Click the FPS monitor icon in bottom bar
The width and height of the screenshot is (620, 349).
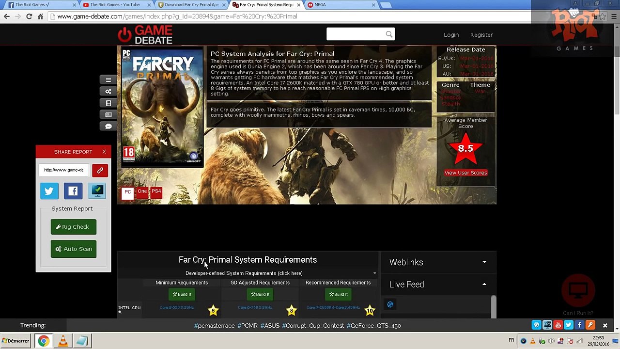(547, 325)
